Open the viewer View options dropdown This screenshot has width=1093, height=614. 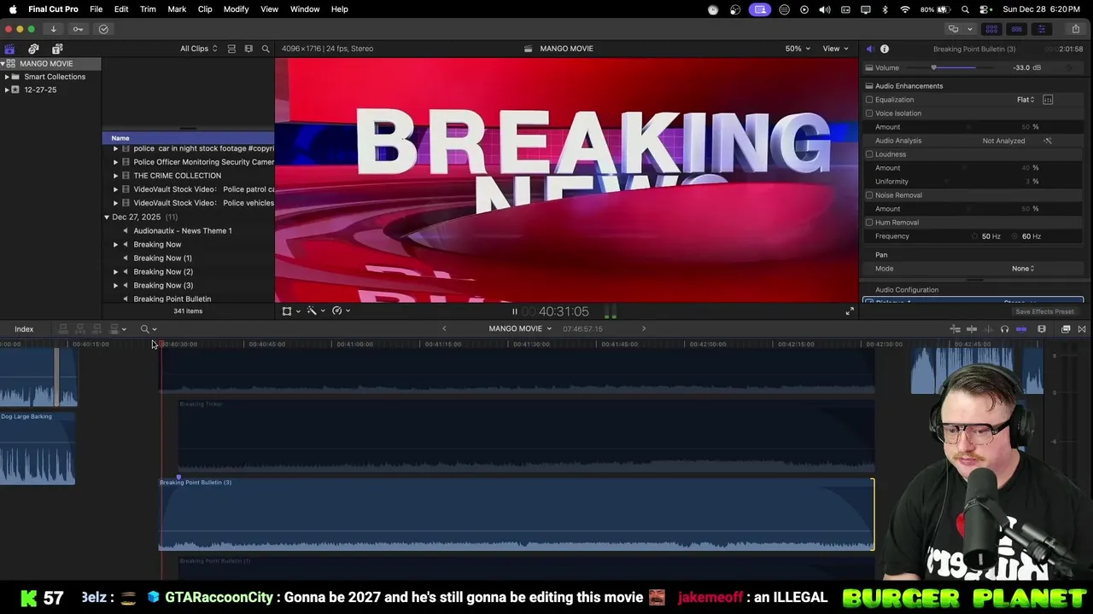pyautogui.click(x=835, y=49)
